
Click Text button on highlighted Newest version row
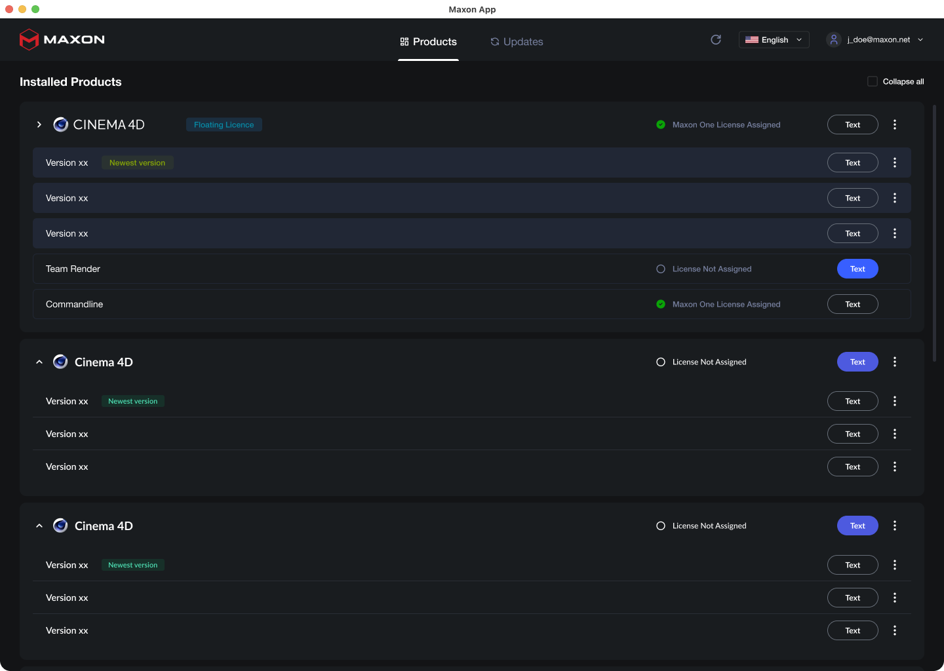[853, 163]
